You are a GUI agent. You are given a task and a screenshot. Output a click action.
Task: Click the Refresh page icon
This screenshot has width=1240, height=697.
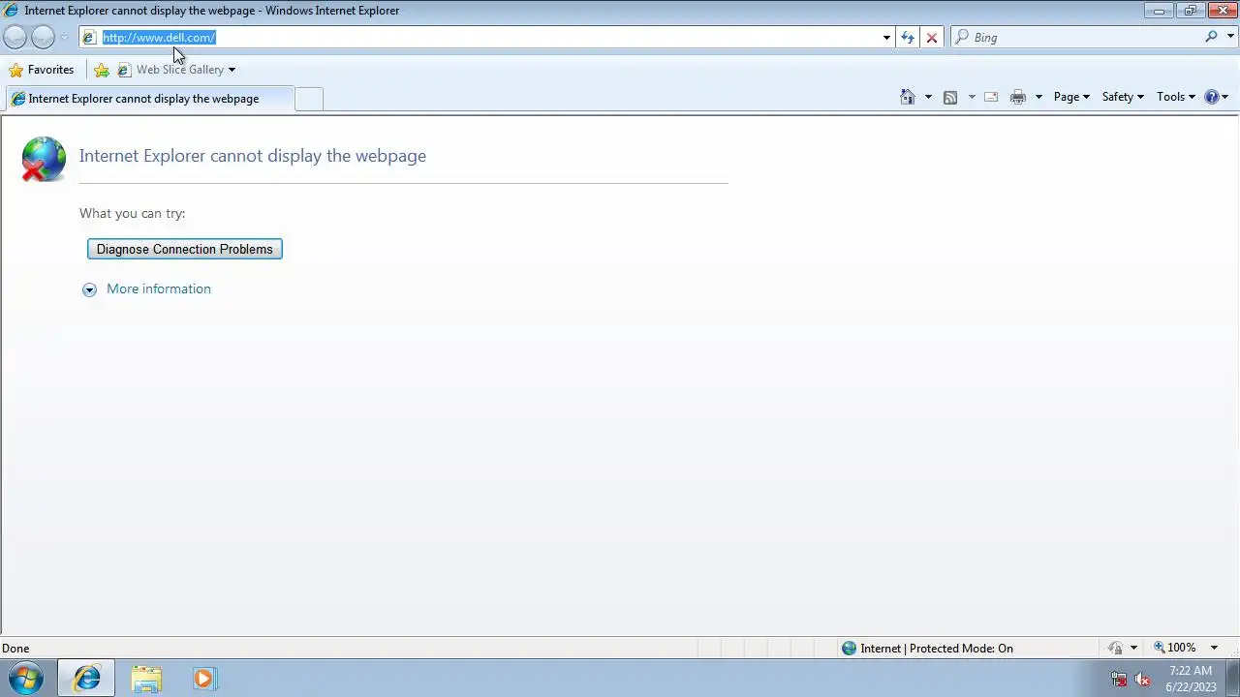(907, 37)
